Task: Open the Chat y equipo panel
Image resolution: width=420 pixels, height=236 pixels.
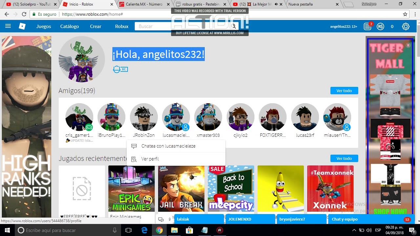Action: tap(371, 219)
